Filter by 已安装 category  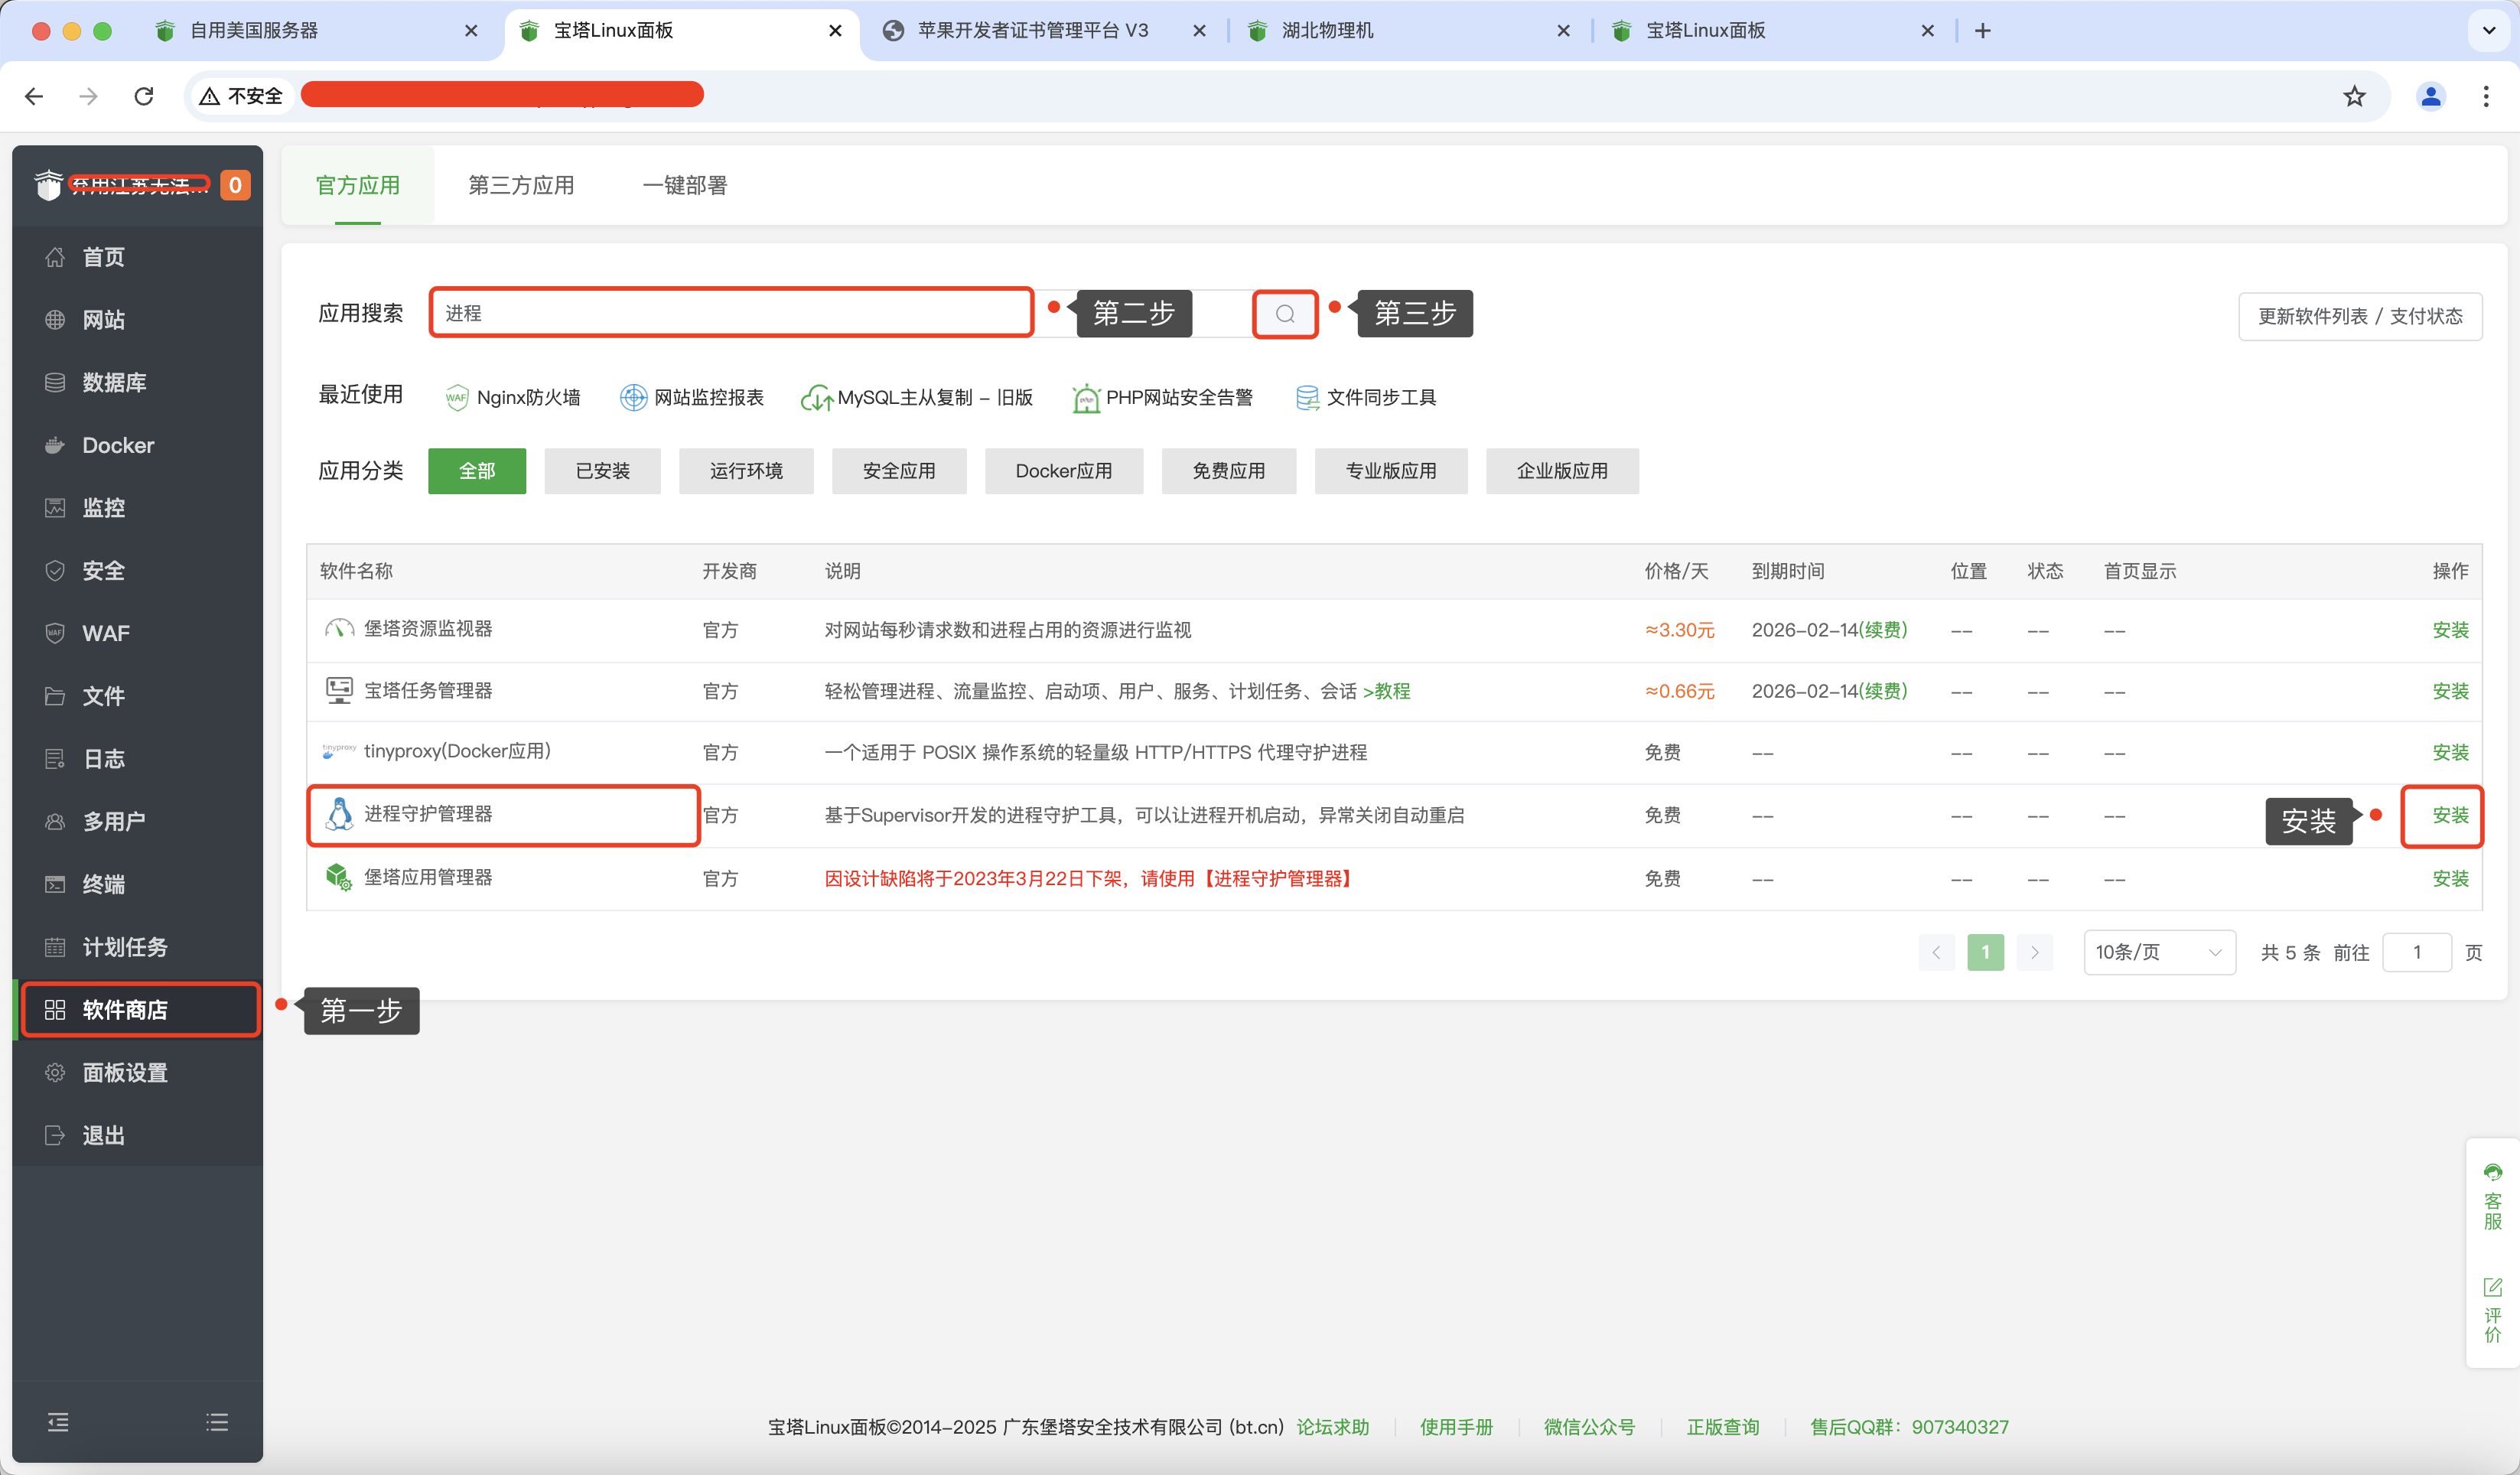coord(603,471)
